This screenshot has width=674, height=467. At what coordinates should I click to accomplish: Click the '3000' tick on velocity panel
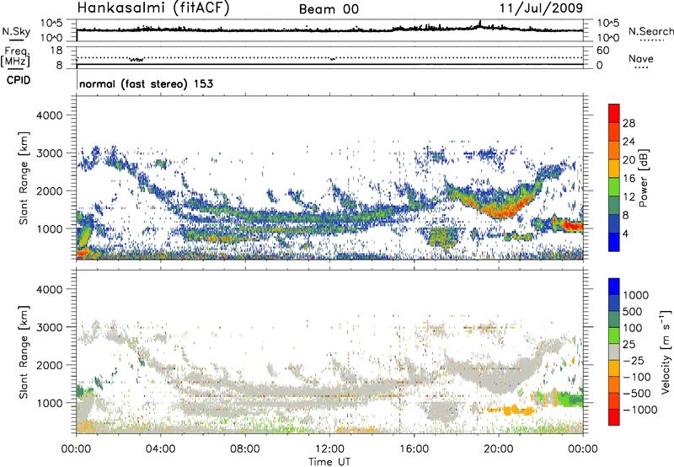(49, 327)
